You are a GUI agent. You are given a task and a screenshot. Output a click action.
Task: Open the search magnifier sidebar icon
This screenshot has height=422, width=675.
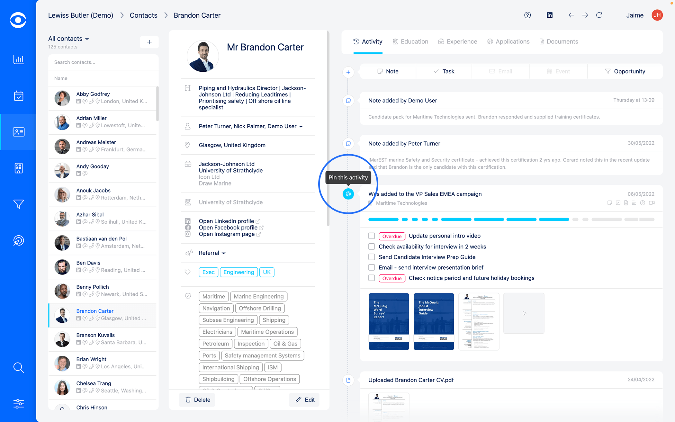click(x=18, y=367)
